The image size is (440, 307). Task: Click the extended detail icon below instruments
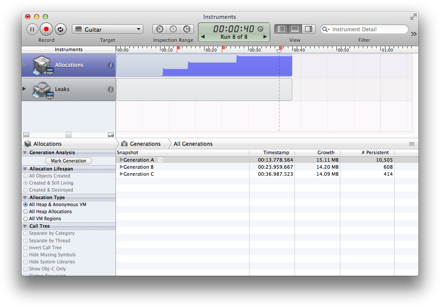[x=111, y=135]
